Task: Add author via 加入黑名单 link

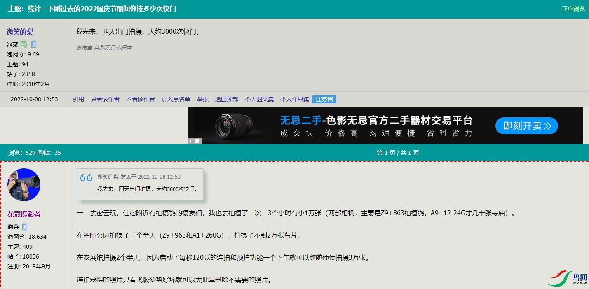Action: [176, 99]
